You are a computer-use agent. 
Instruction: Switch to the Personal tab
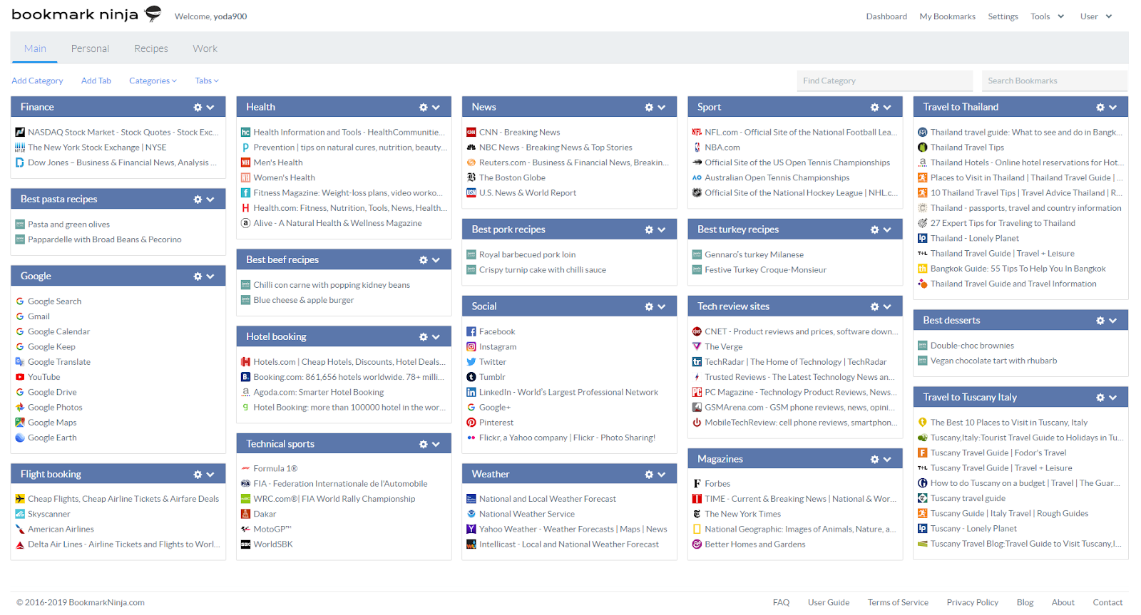point(90,48)
